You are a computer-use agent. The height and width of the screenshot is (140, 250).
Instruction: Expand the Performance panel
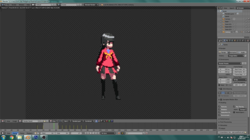coord(225,119)
